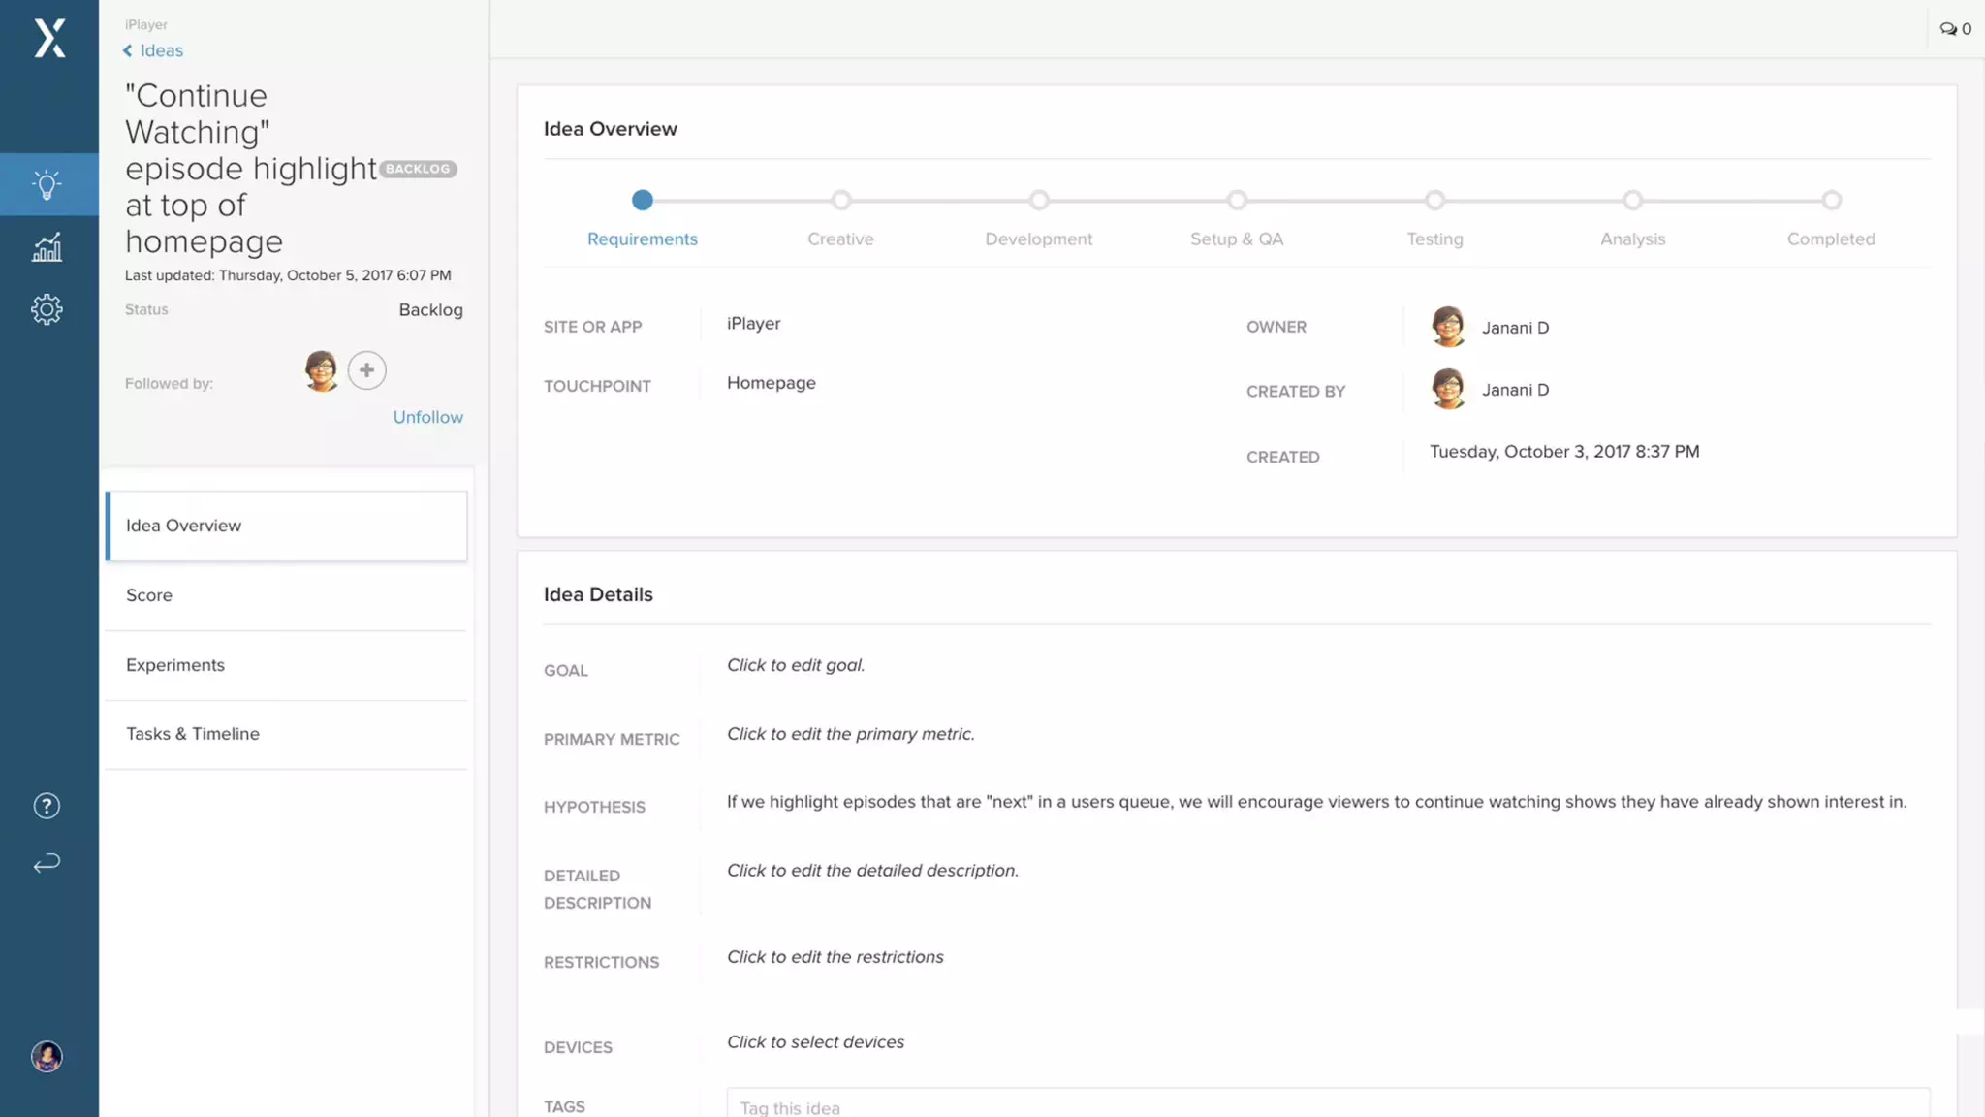This screenshot has height=1117, width=1985.
Task: Open the settings gear in sidebar
Action: 47,309
